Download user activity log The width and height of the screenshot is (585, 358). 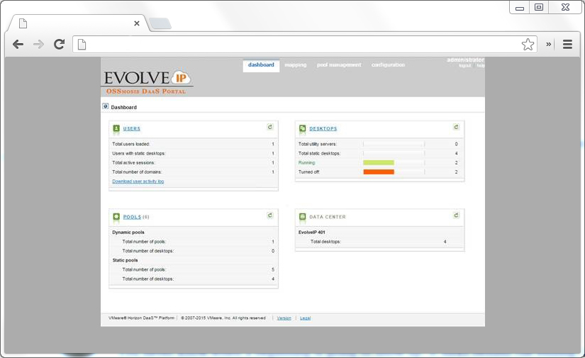coord(138,181)
